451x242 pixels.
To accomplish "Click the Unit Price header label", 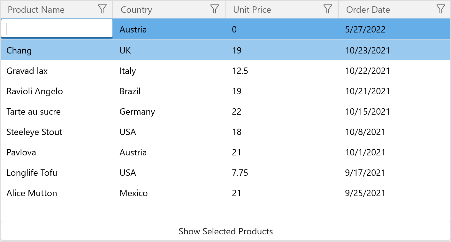I will [x=252, y=10].
